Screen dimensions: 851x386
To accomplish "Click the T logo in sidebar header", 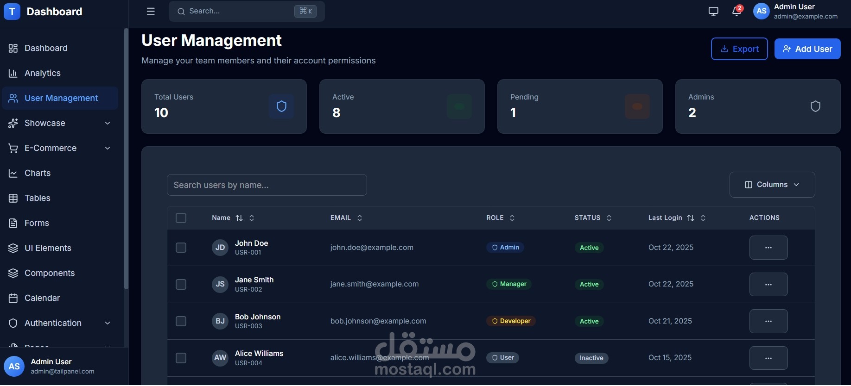I will click(12, 12).
